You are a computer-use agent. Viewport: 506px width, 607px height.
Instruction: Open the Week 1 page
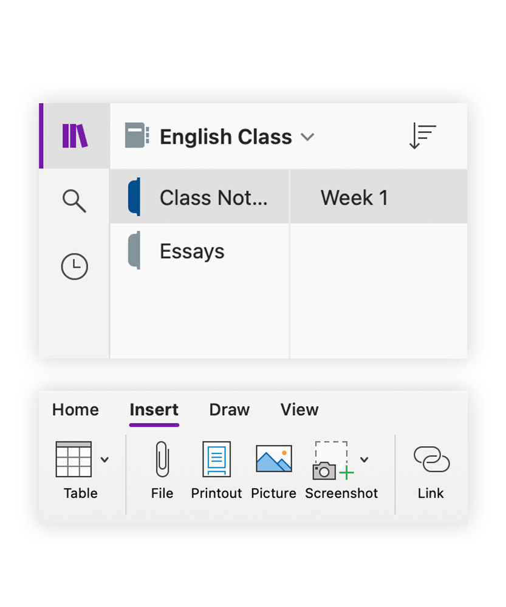tap(354, 197)
